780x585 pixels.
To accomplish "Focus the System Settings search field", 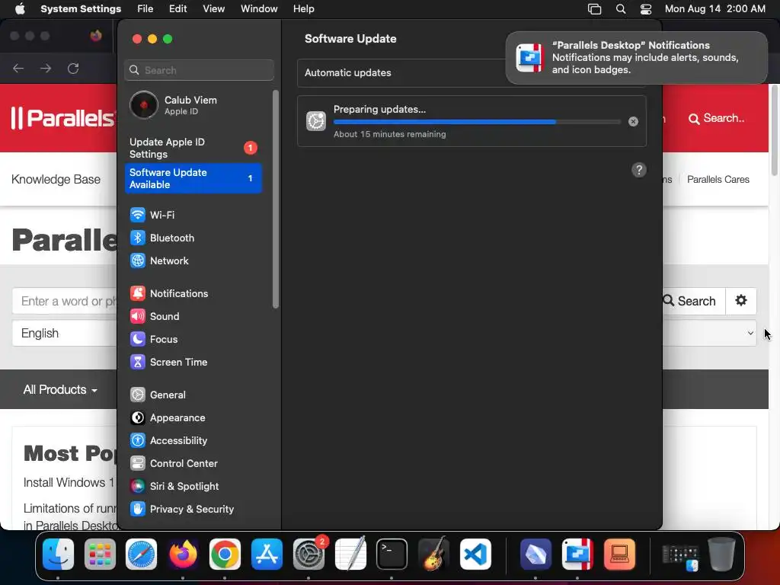I will [199, 70].
